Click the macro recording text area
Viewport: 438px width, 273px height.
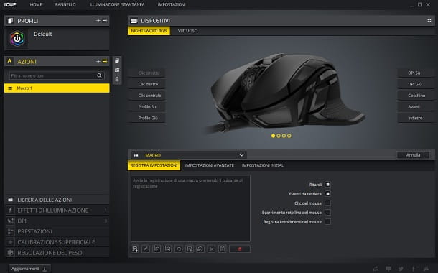click(x=190, y=208)
